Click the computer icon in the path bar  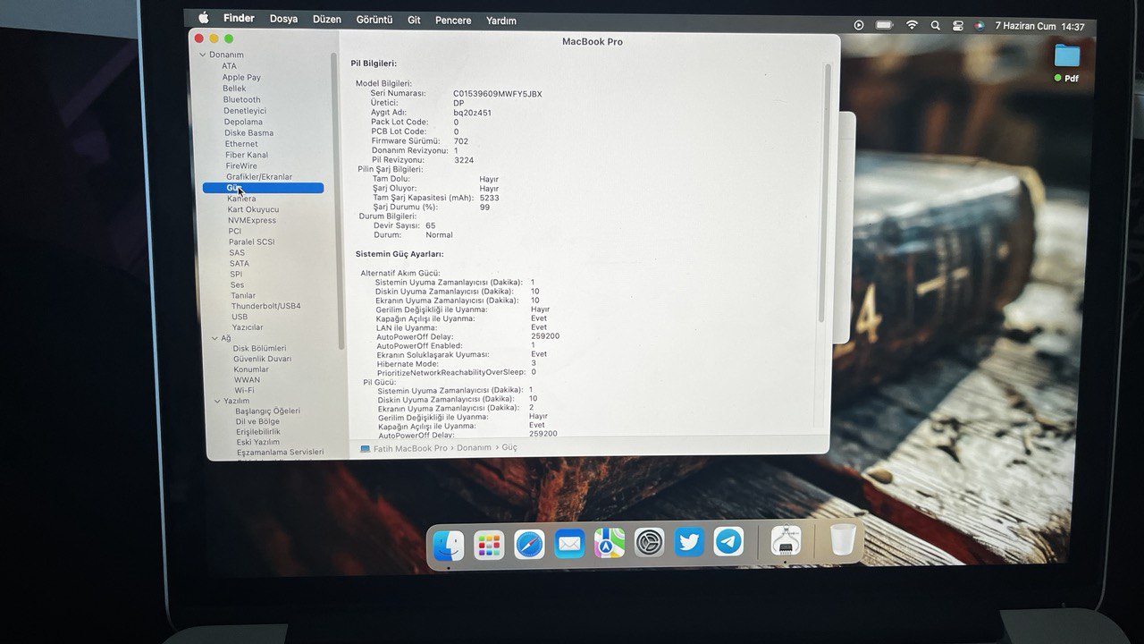click(365, 448)
